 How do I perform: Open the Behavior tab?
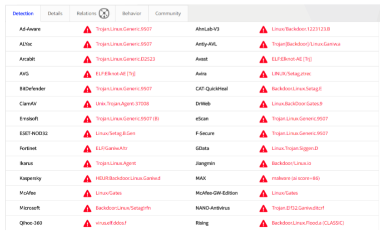(132, 14)
